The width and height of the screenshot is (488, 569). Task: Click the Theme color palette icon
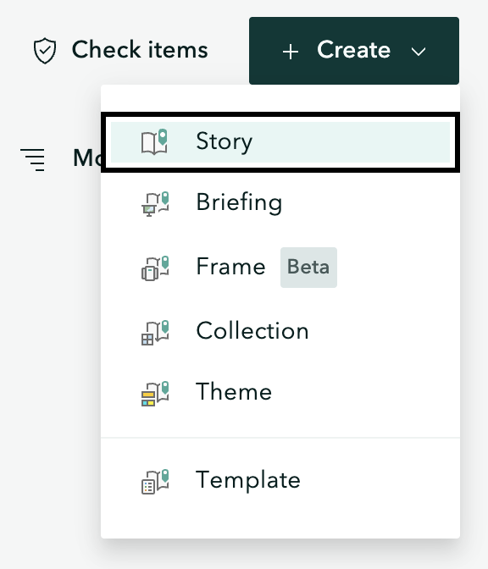pyautogui.click(x=155, y=394)
